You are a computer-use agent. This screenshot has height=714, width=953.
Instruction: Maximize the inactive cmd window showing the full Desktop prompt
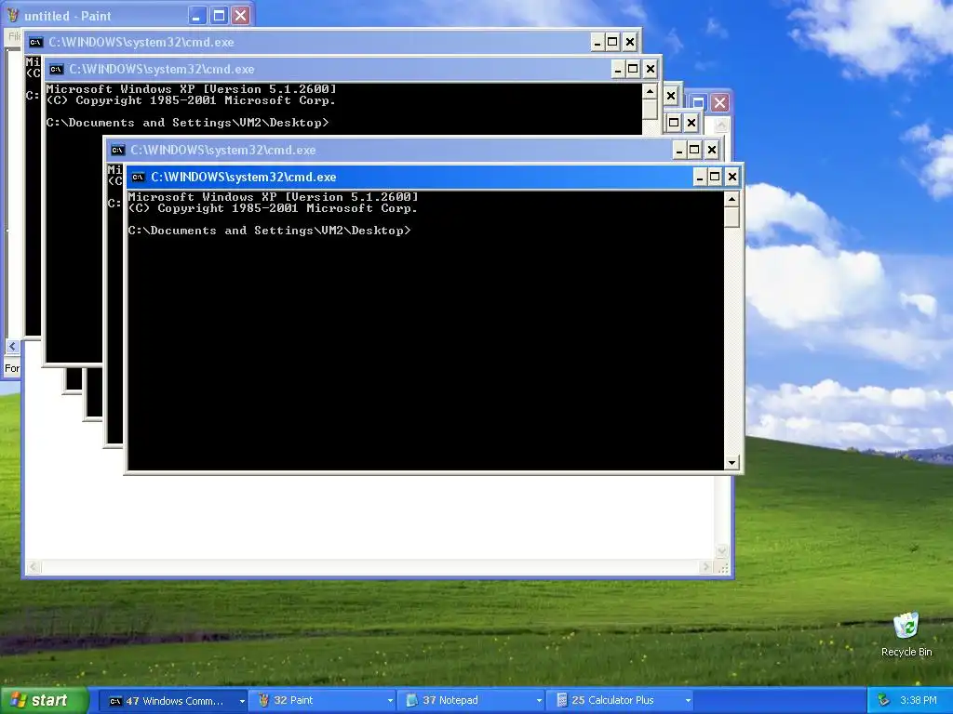click(x=633, y=69)
